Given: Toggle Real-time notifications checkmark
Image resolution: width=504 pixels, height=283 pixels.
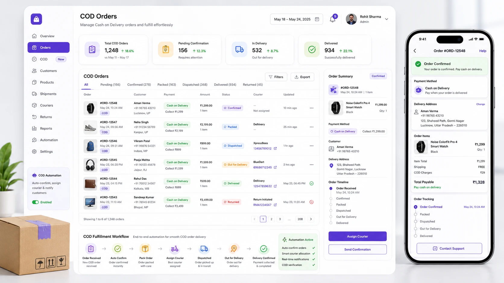Looking at the screenshot, I should point(313,259).
